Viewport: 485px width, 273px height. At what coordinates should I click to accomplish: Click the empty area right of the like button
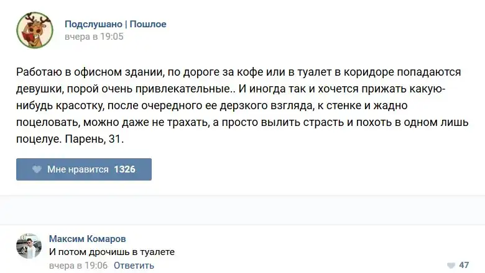click(x=311, y=169)
